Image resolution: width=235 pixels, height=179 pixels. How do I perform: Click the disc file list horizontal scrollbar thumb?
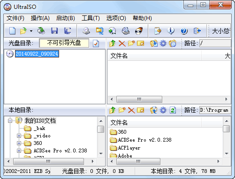[x=139, y=99]
